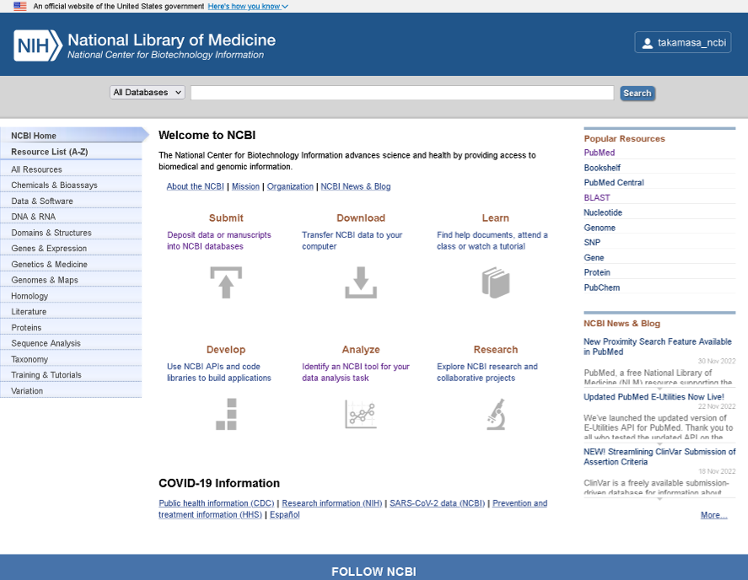Click the user avatar icon beside takamasa_ncbi
The image size is (748, 580).
pyautogui.click(x=648, y=43)
